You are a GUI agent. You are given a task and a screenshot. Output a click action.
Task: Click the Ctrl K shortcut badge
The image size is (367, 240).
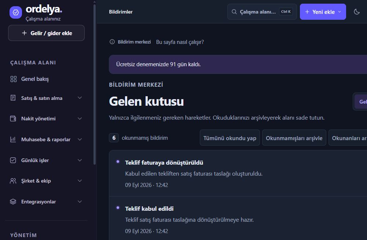coord(286,12)
